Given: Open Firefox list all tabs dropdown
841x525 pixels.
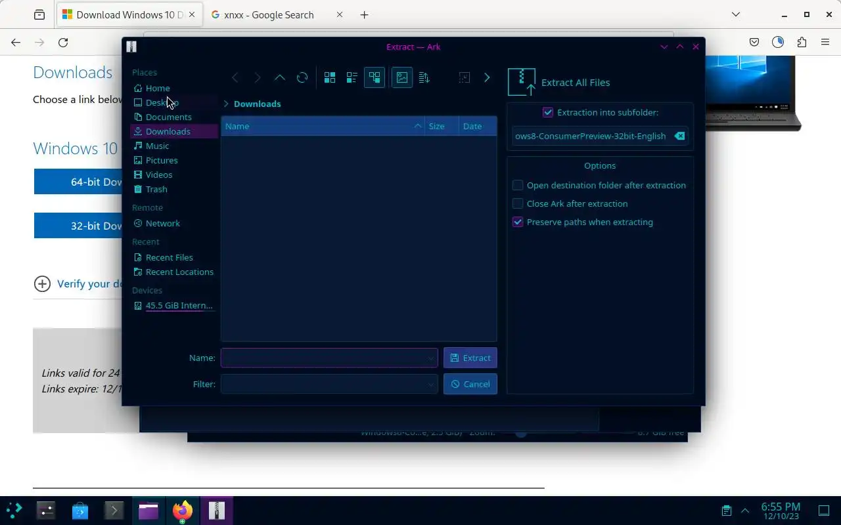Looking at the screenshot, I should [x=736, y=14].
